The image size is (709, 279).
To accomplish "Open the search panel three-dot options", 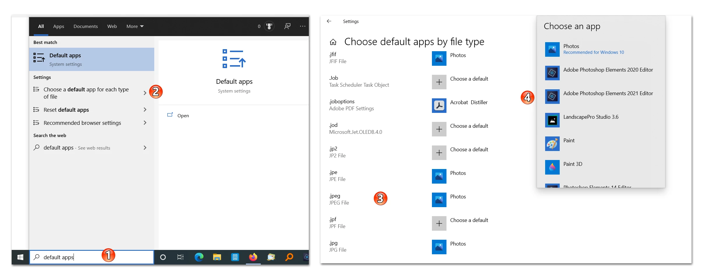I will [x=303, y=26].
